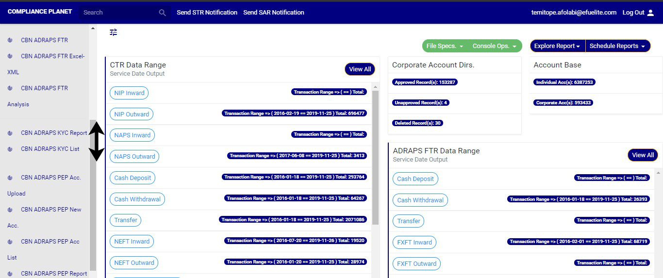Click View All in CTR Data Range
This screenshot has height=278, width=663.
click(x=360, y=69)
